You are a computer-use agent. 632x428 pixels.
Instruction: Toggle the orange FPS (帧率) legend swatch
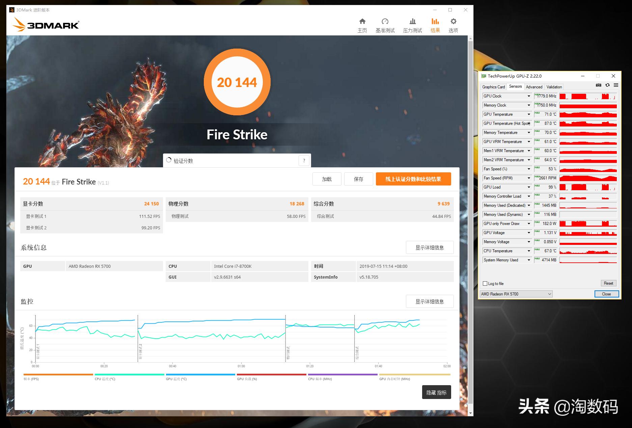click(58, 374)
